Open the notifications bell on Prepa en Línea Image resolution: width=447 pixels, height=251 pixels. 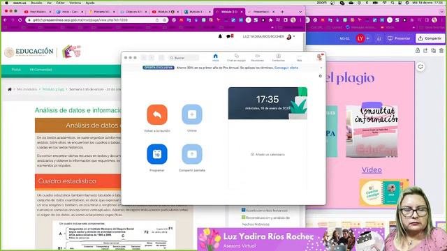(x=220, y=36)
